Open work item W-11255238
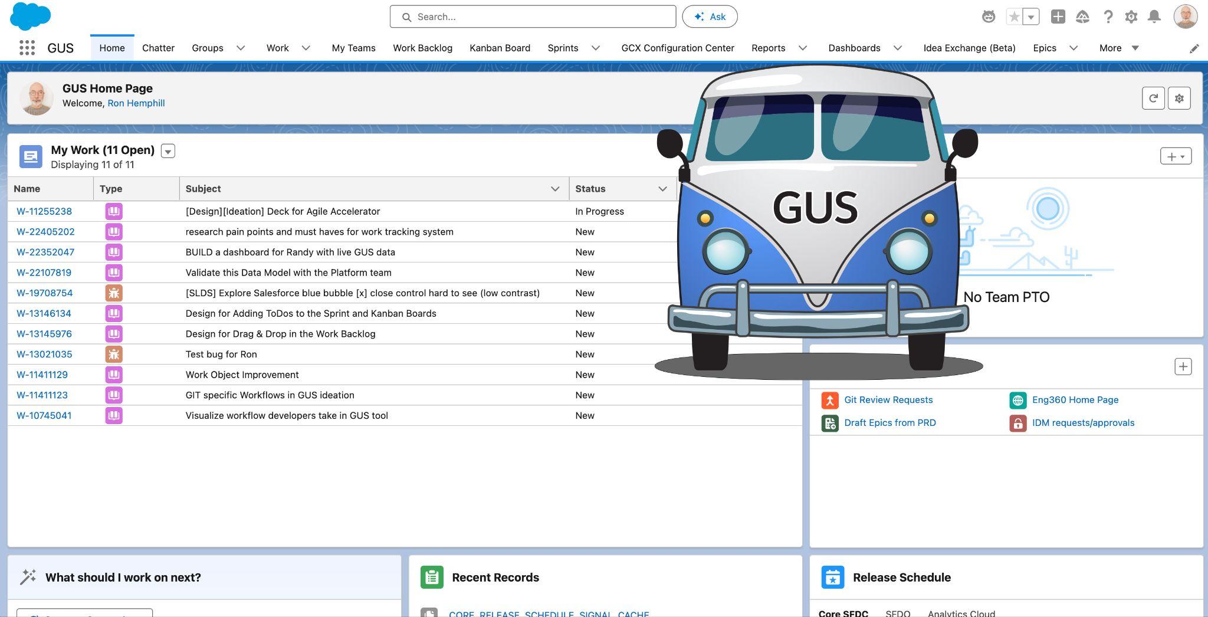This screenshot has height=617, width=1208. 44,211
